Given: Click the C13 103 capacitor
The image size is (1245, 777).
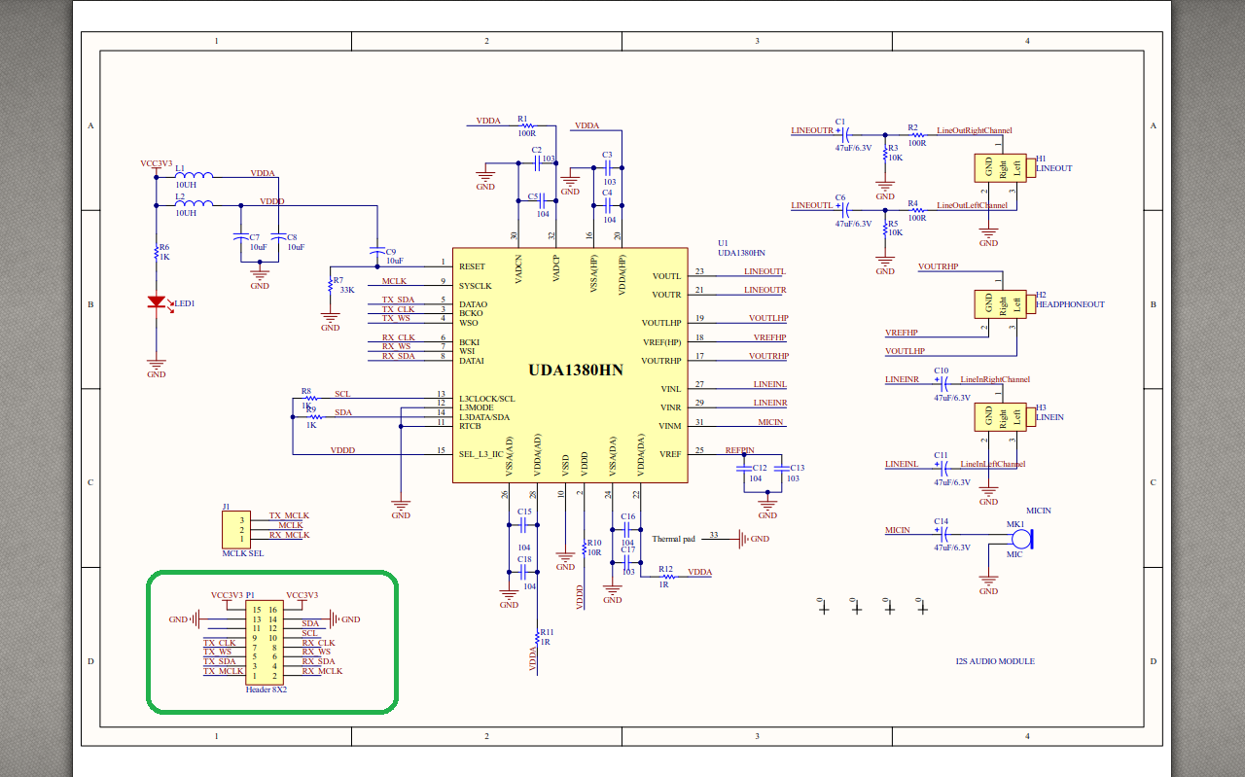Looking at the screenshot, I should point(781,468).
